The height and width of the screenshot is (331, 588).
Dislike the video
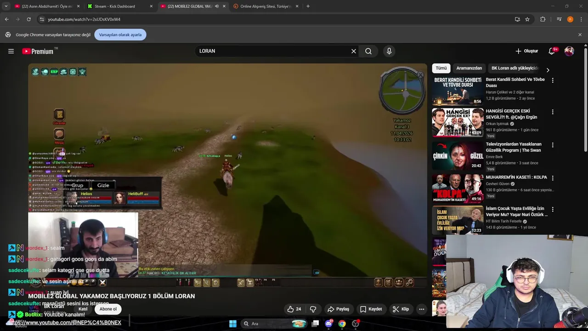313,309
